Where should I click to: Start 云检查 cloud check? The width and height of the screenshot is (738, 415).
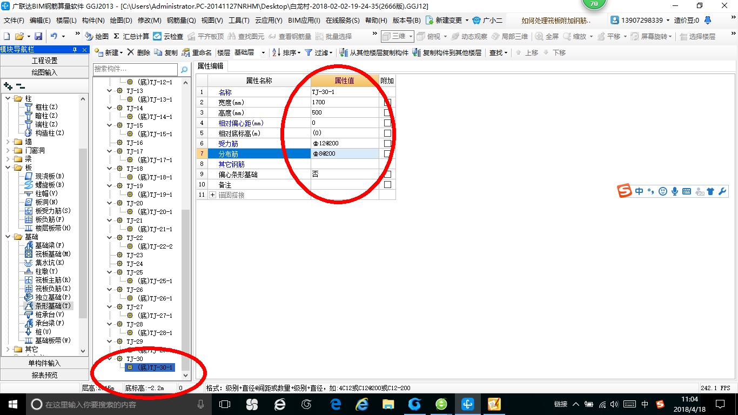click(168, 36)
